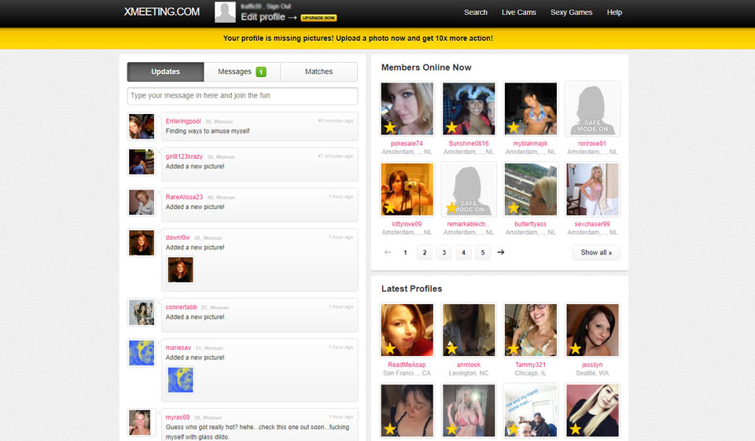
Task: Switch to the Messages tab
Action: point(235,72)
